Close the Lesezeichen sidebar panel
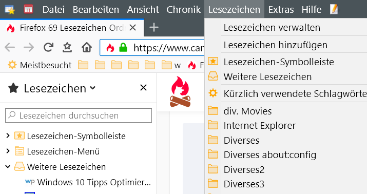367x194 pixels. coord(143,88)
